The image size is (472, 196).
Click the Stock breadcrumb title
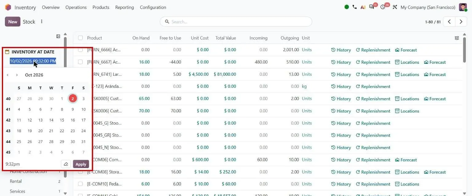tap(29, 22)
